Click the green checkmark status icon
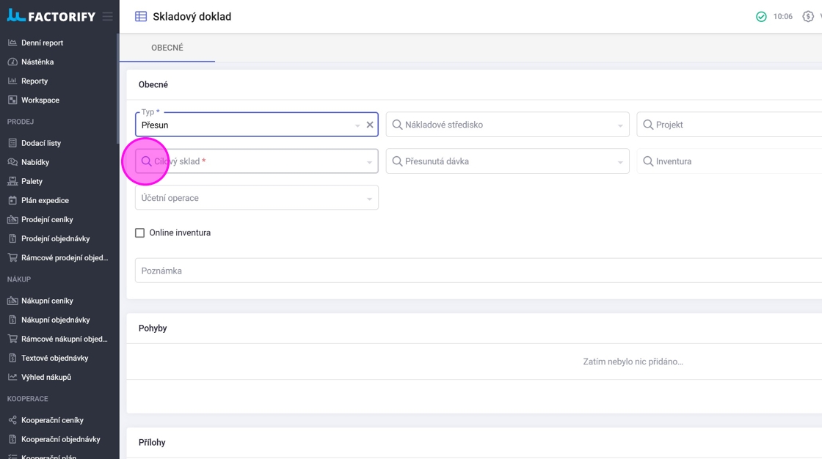Viewport: 822px width, 459px height. [761, 16]
